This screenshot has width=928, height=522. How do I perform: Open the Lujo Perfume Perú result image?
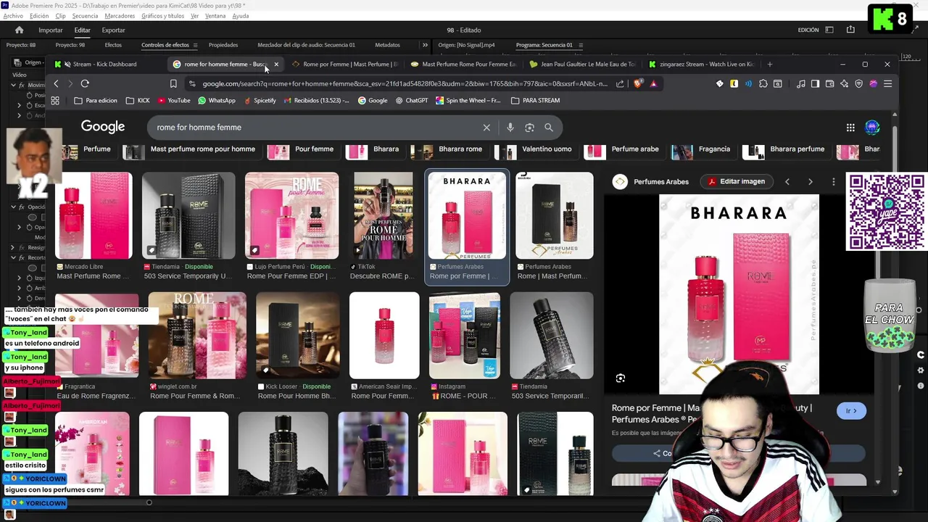click(x=291, y=216)
